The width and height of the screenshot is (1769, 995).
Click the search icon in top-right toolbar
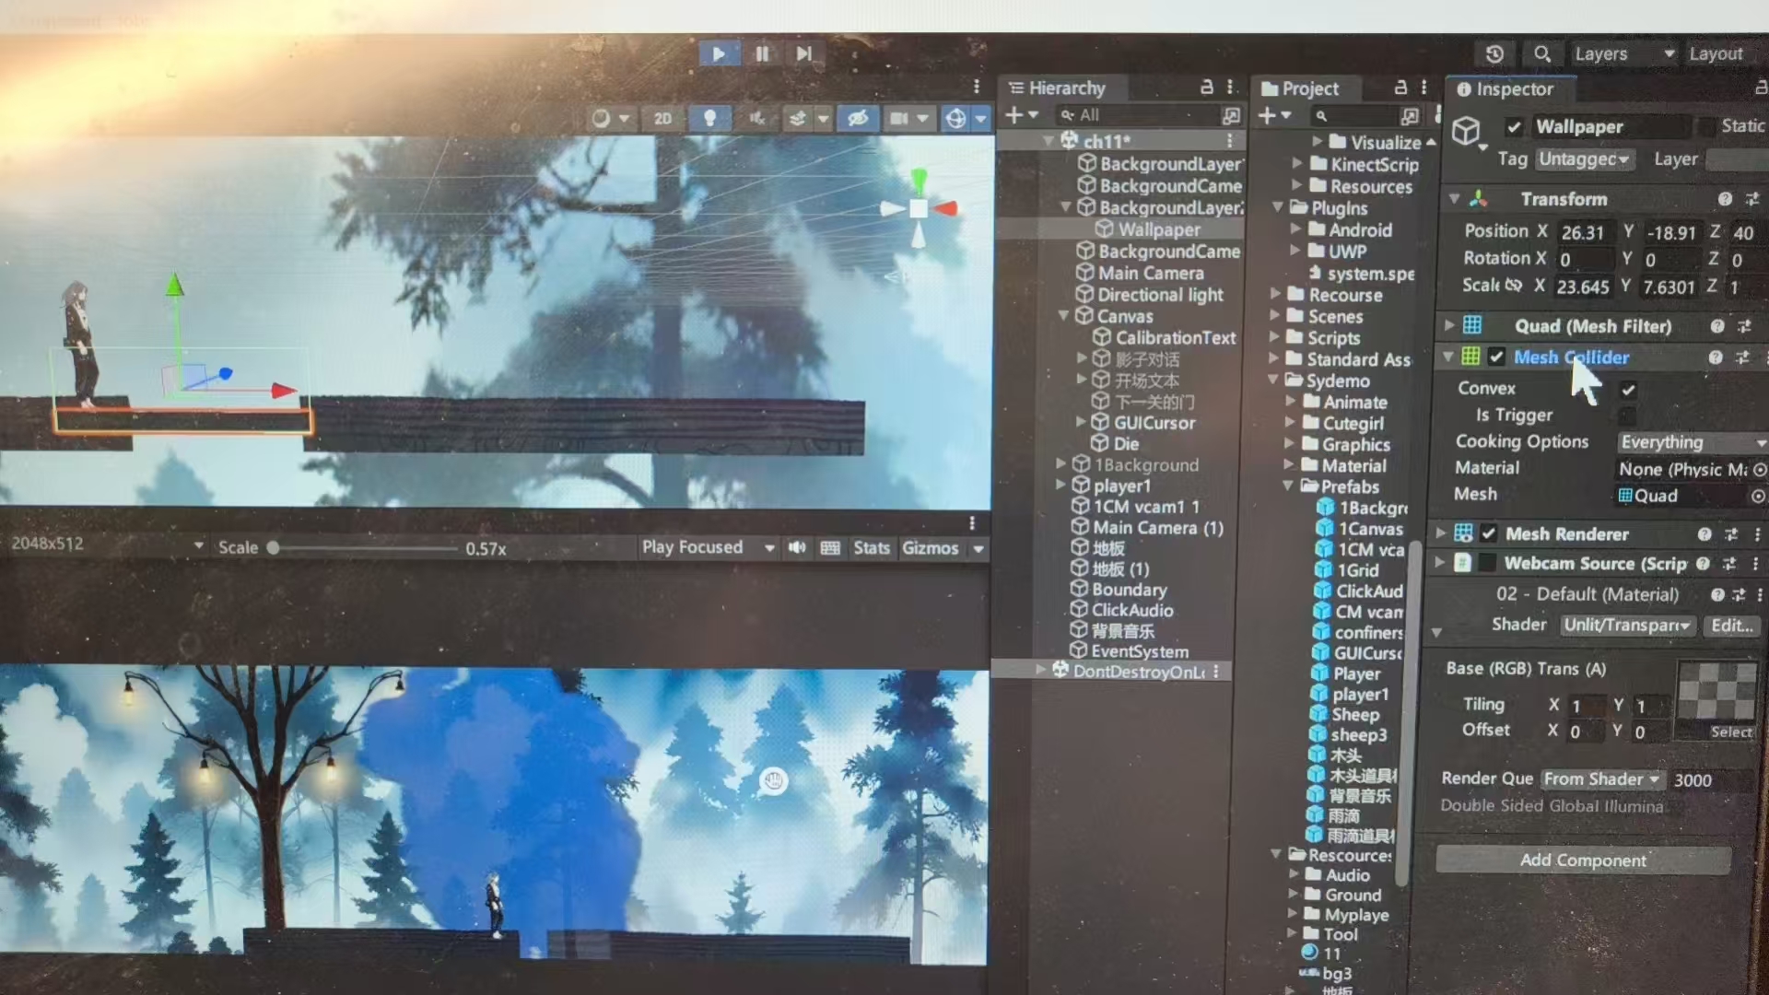click(1542, 54)
